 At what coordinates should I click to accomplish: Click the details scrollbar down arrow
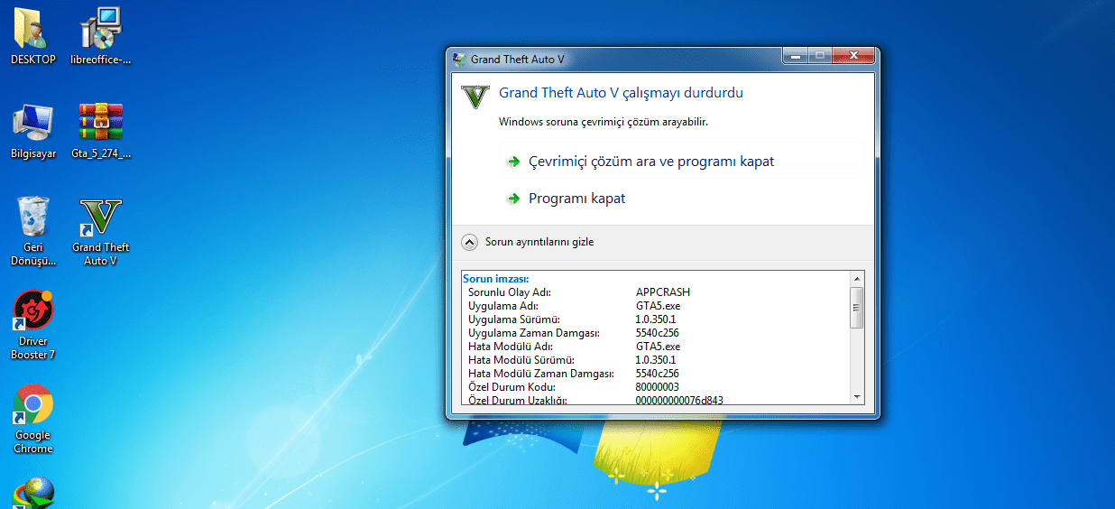coord(857,395)
